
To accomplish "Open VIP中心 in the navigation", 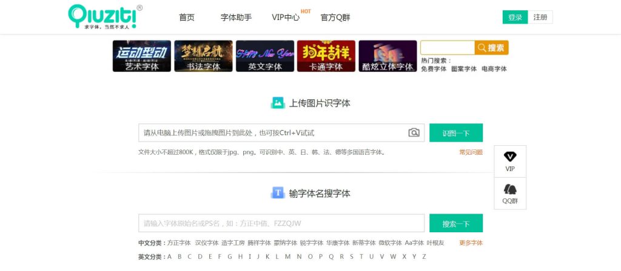I will [x=286, y=18].
